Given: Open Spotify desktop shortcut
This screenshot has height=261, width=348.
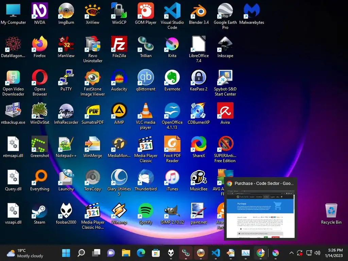Looking at the screenshot, I should pos(145,213).
